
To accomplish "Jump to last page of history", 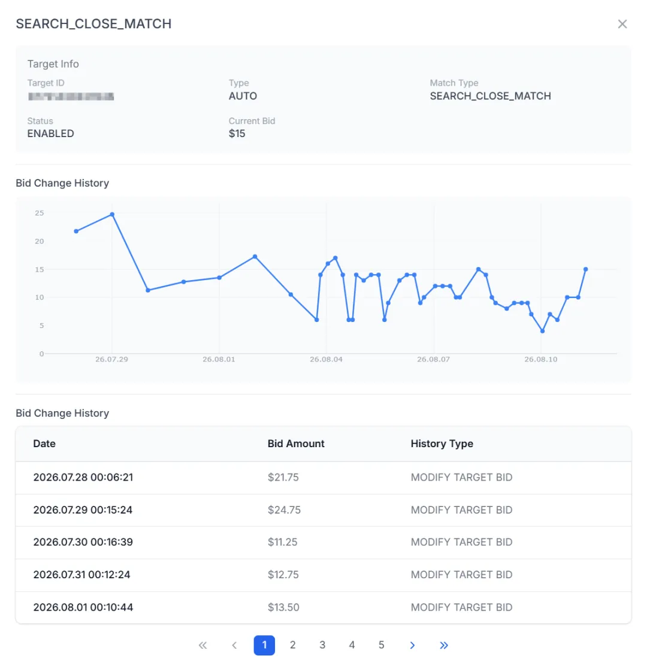I will click(x=443, y=645).
